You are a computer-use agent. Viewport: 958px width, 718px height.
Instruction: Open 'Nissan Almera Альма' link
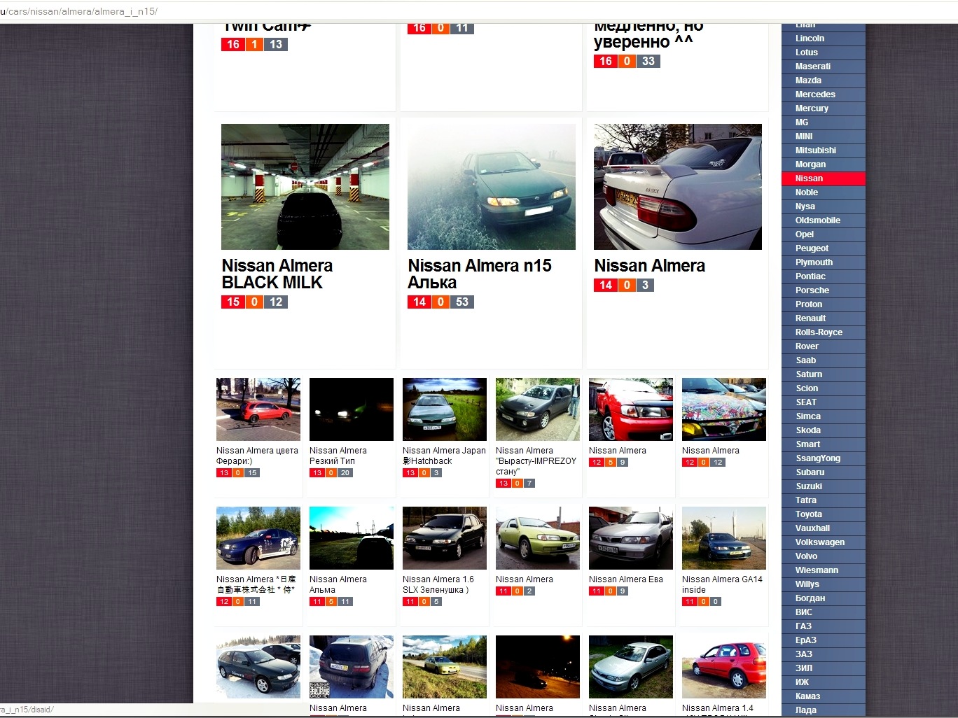tap(338, 584)
